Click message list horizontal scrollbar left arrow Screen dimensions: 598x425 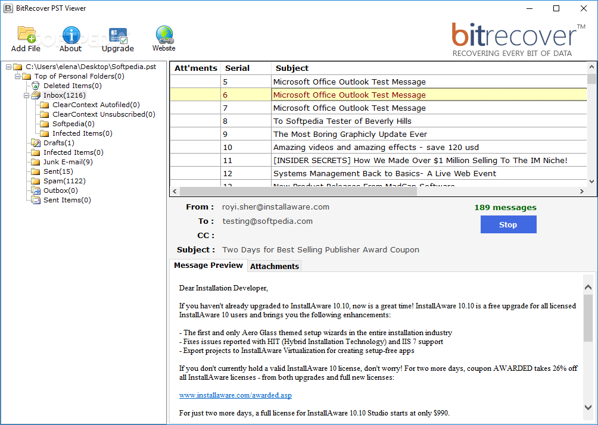coord(175,191)
